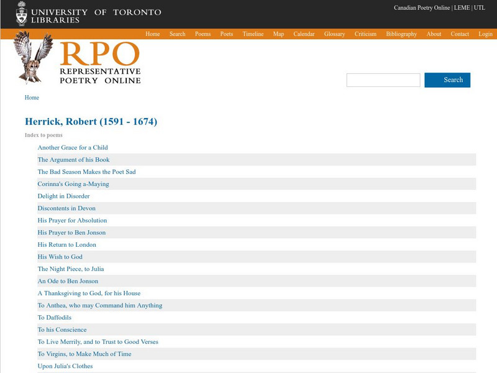Viewport: 497px width, 373px height.
Task: Open the Criticism menu item
Action: (365, 34)
